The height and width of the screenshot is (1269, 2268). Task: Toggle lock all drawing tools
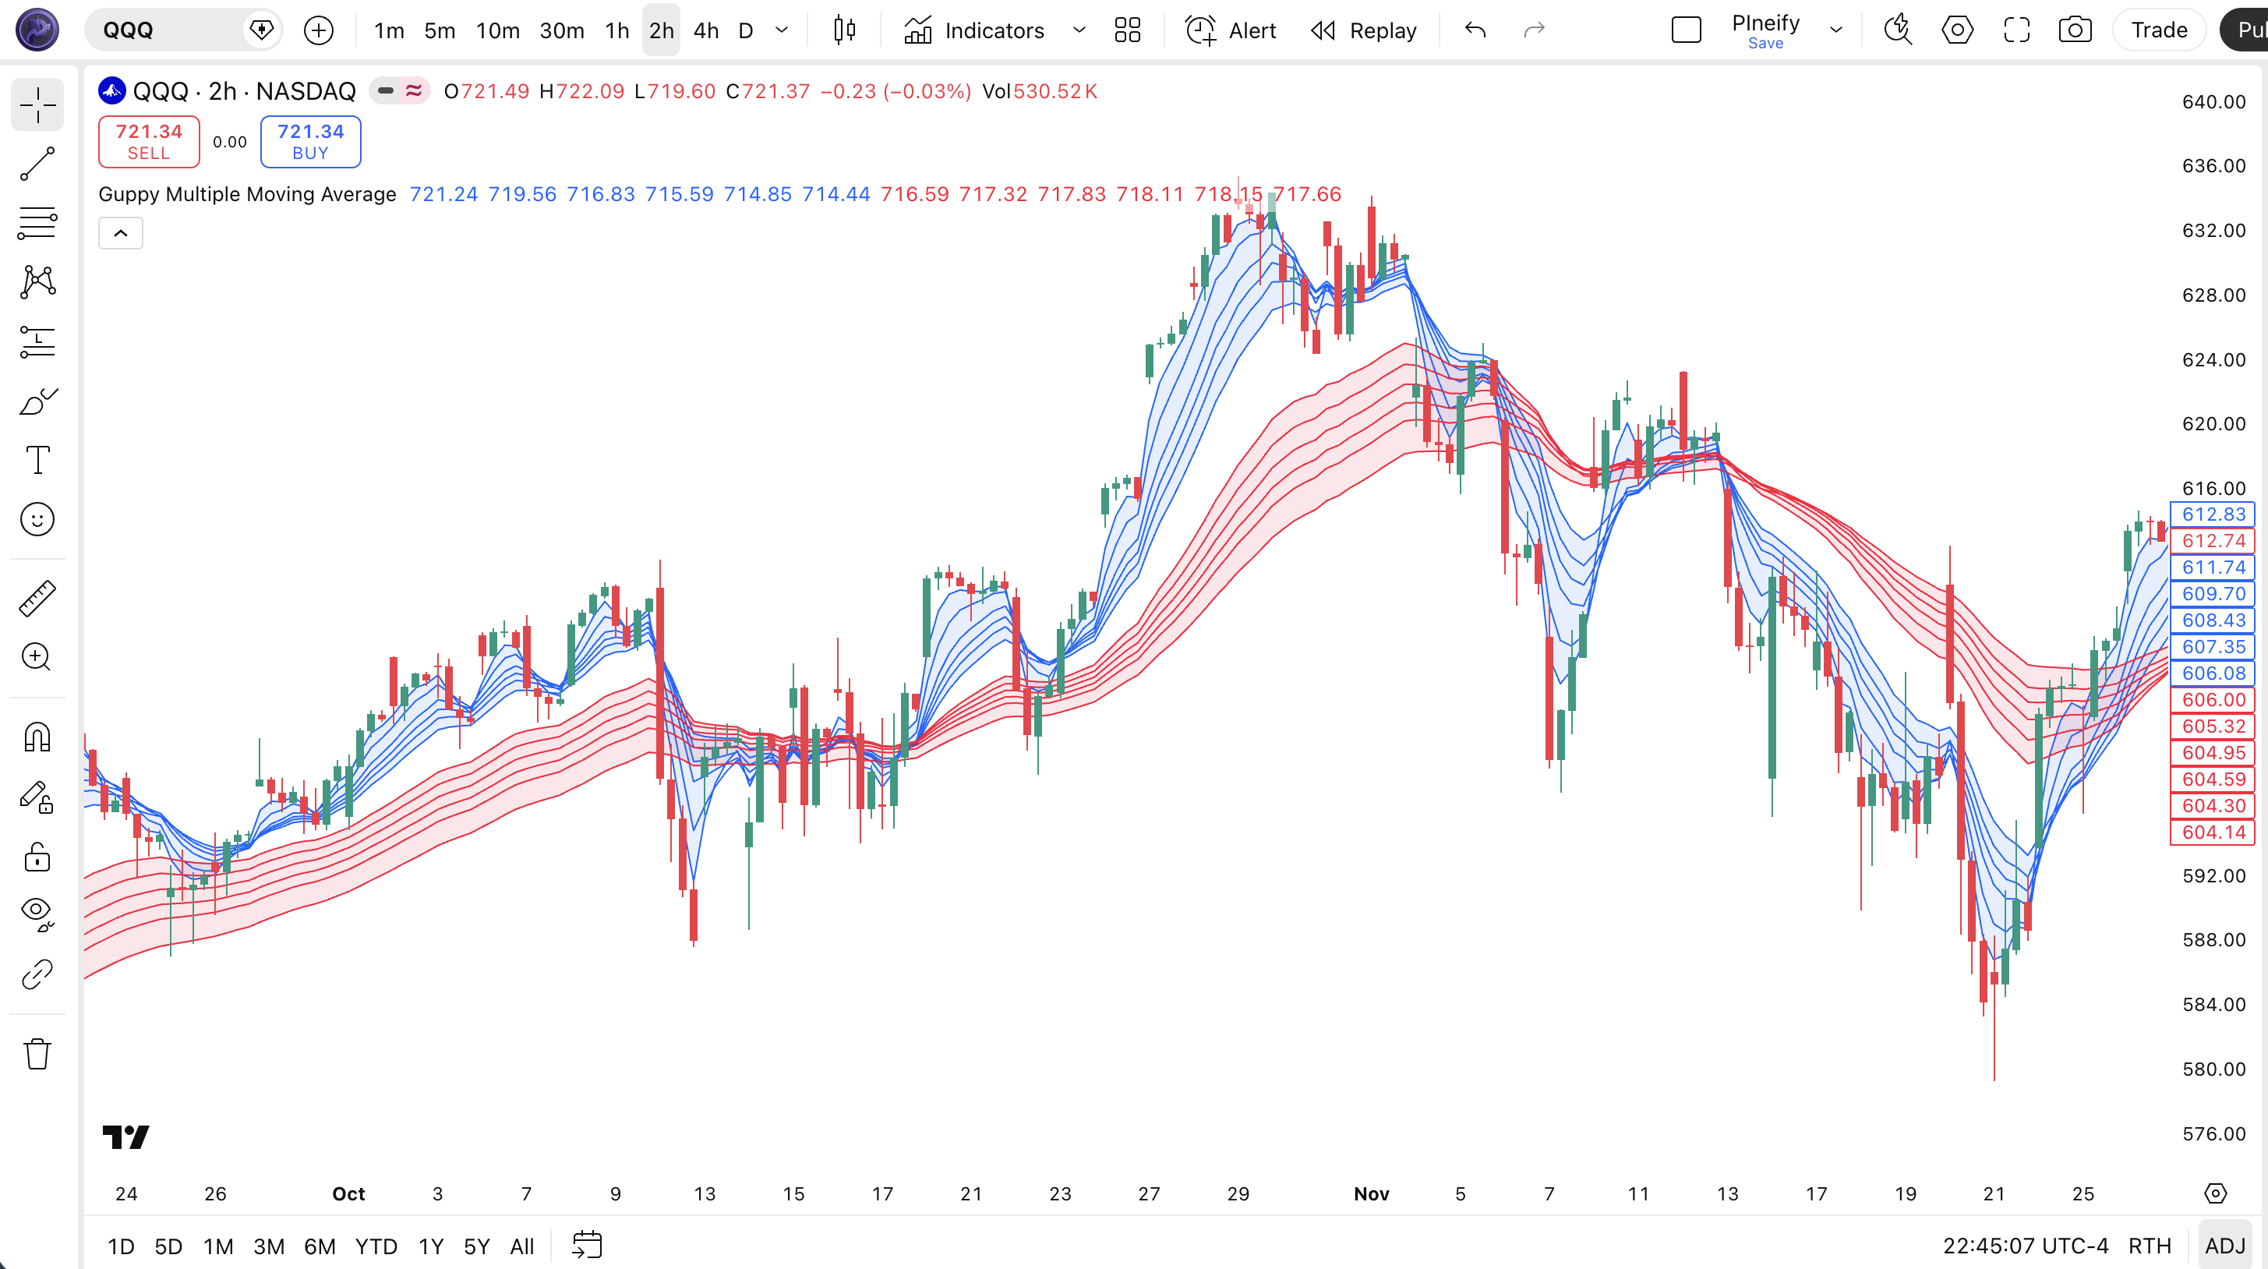tap(37, 856)
